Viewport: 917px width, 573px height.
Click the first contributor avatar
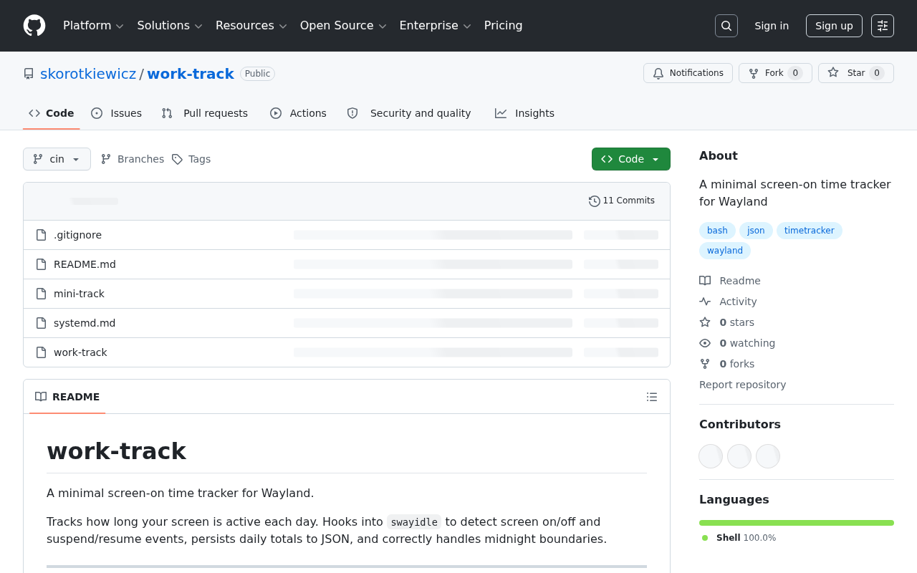click(x=711, y=456)
